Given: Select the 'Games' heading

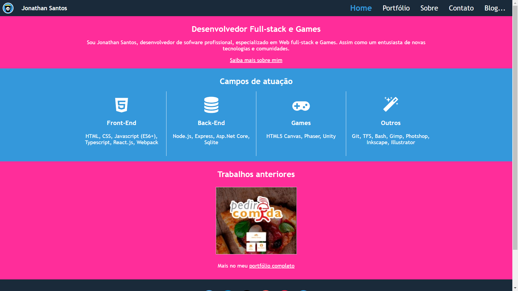Looking at the screenshot, I should pyautogui.click(x=301, y=123).
